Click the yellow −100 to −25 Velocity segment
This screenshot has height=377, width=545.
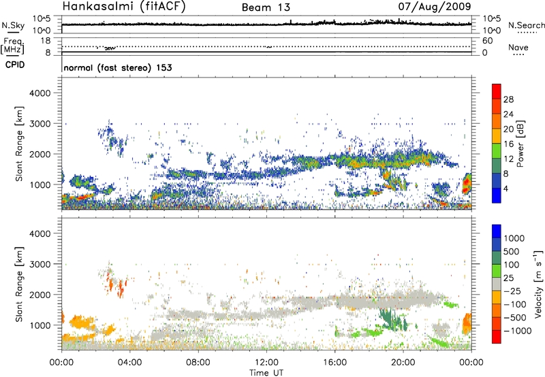(x=497, y=297)
